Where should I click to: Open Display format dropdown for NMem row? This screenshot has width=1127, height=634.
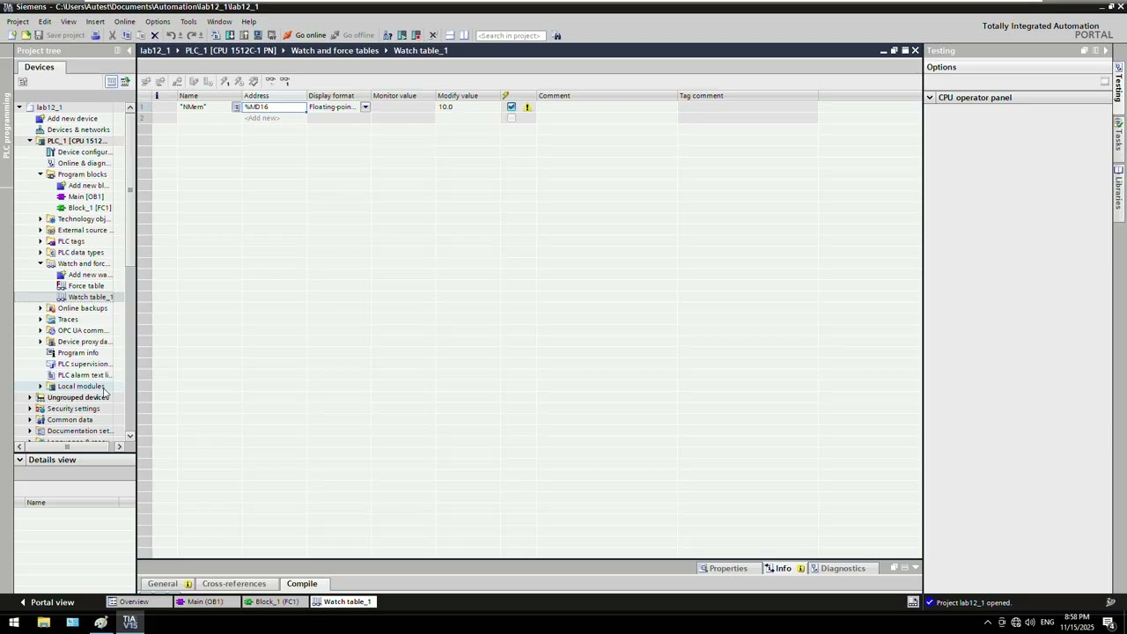click(365, 107)
